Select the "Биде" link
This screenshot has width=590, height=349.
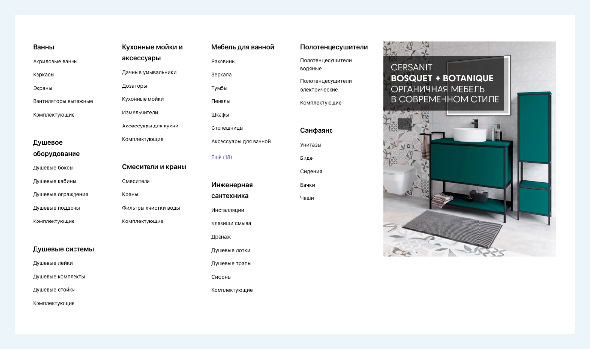[307, 159]
